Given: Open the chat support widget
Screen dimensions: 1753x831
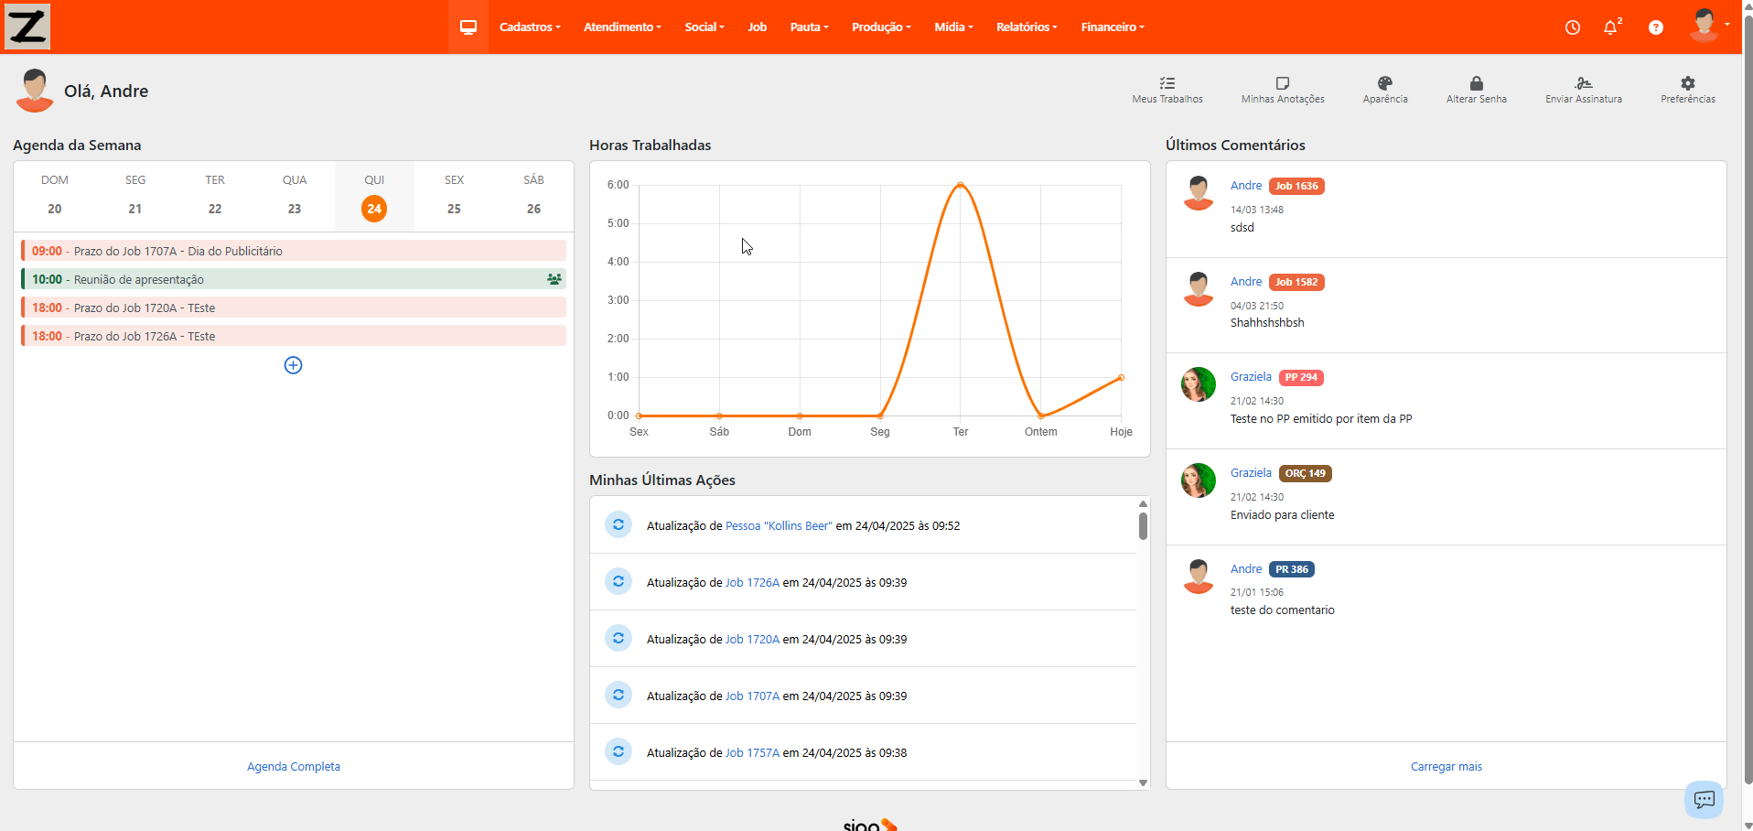Looking at the screenshot, I should [x=1704, y=799].
